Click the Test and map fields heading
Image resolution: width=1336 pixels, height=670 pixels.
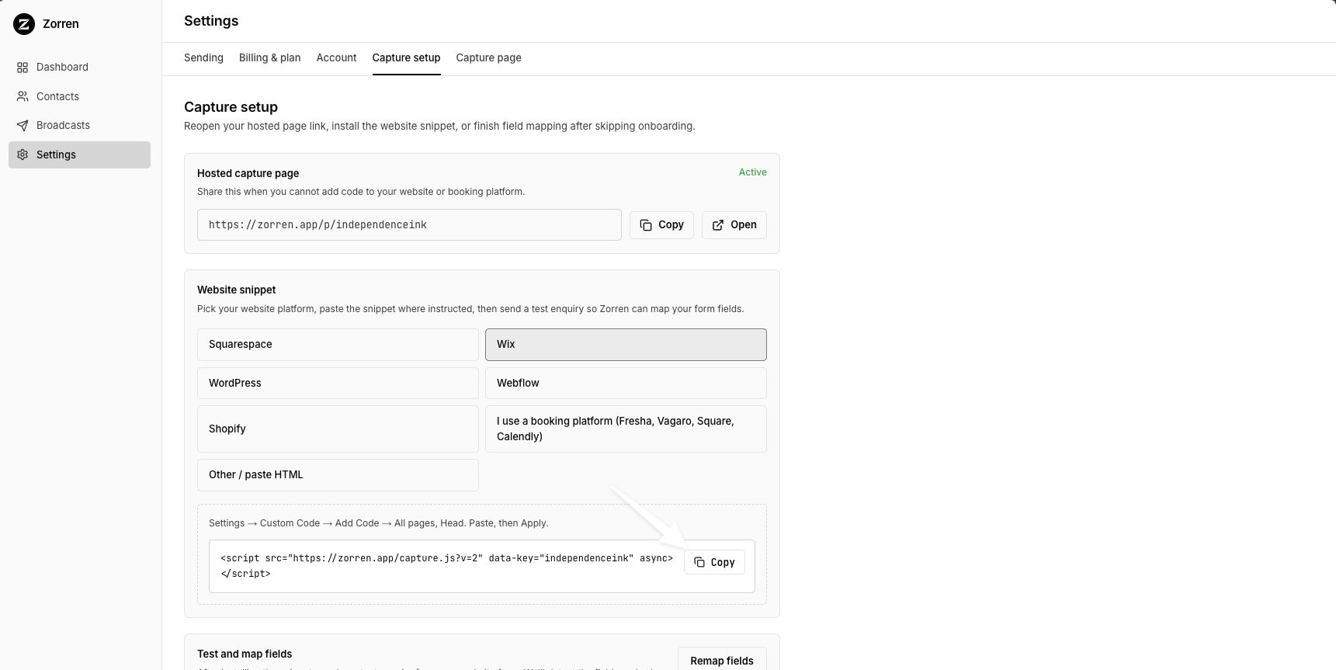pos(245,654)
